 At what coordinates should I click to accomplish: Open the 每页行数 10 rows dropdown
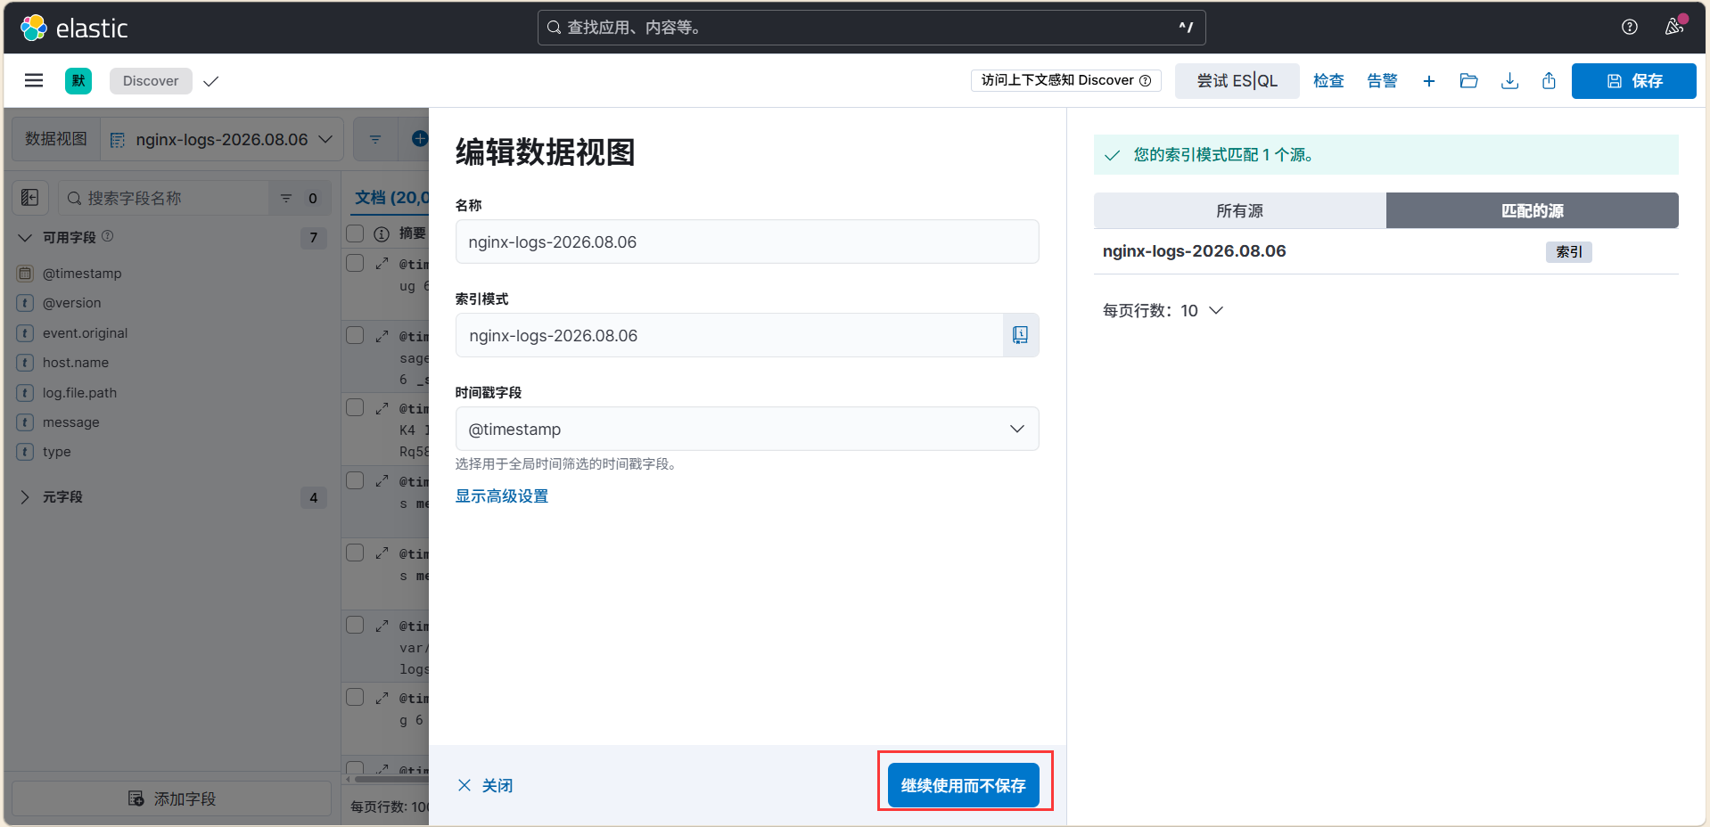[1163, 310]
